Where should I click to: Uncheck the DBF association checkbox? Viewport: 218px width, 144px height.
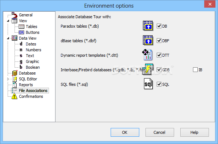159,41
